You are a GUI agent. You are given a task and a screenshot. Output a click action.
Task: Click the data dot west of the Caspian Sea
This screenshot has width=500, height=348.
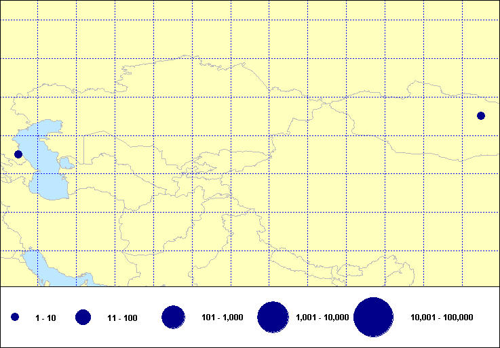[18, 154]
